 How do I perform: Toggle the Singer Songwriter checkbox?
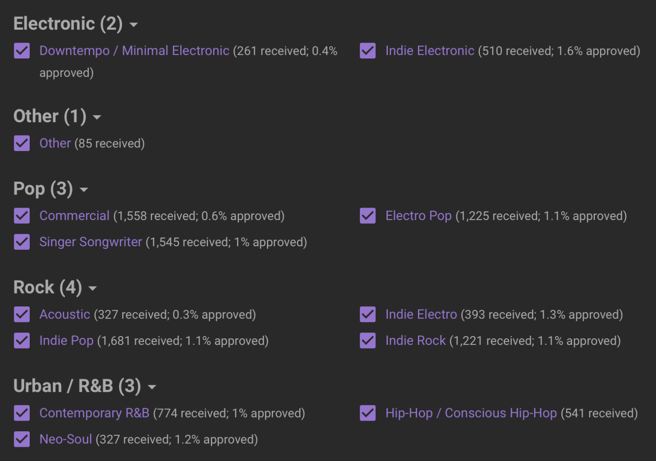point(22,242)
